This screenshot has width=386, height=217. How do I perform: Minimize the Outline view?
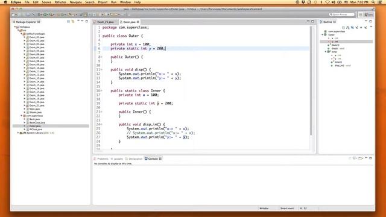pos(366,22)
